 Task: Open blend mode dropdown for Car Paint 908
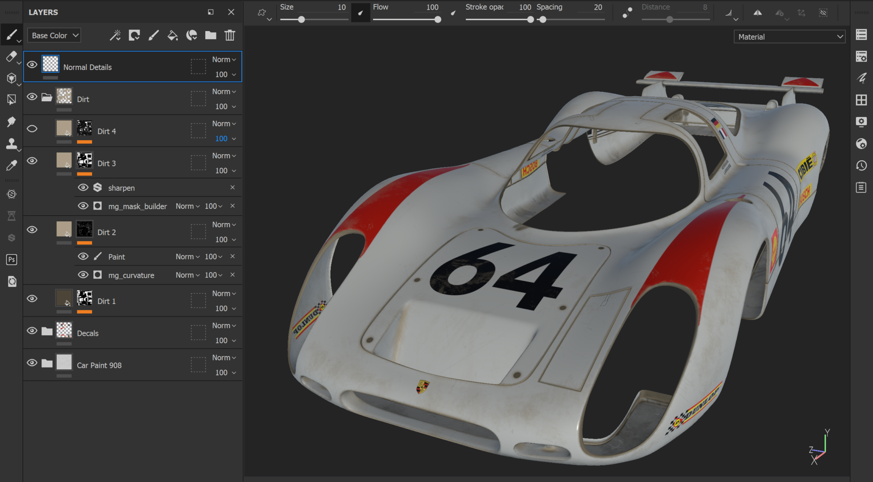coord(224,358)
